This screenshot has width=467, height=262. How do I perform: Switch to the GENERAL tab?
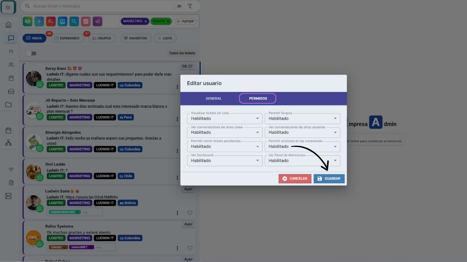pyautogui.click(x=213, y=99)
